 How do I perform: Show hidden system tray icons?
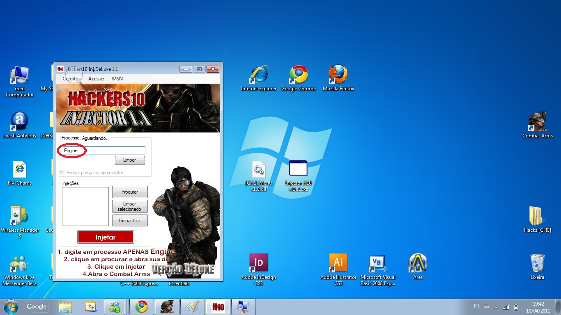[496, 307]
